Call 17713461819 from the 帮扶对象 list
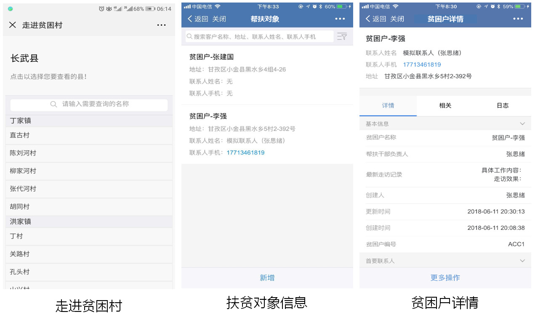The image size is (535, 314). point(245,153)
